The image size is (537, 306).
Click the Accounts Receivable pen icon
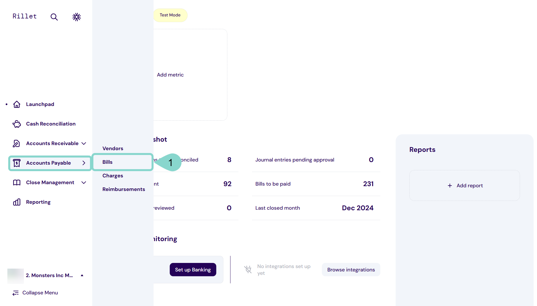click(16, 143)
